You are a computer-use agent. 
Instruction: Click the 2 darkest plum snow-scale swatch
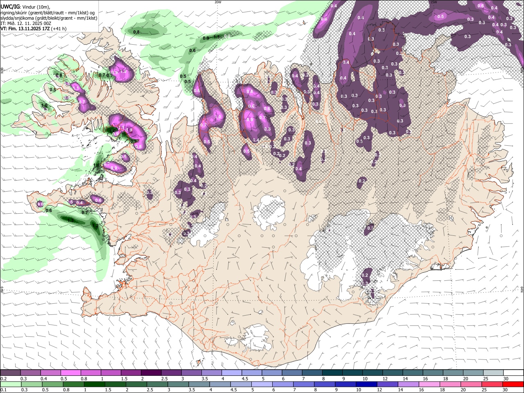[151, 373]
